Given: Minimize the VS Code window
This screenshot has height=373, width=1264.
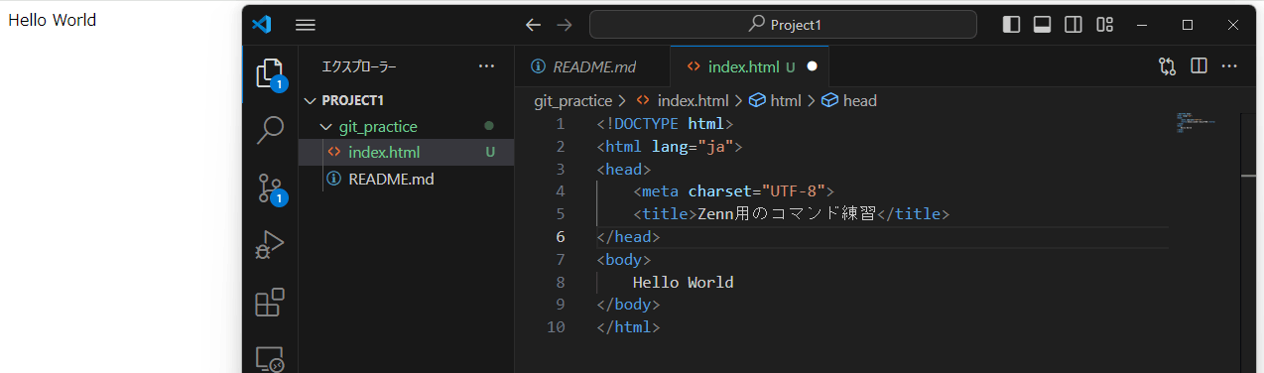Looking at the screenshot, I should (x=1141, y=25).
